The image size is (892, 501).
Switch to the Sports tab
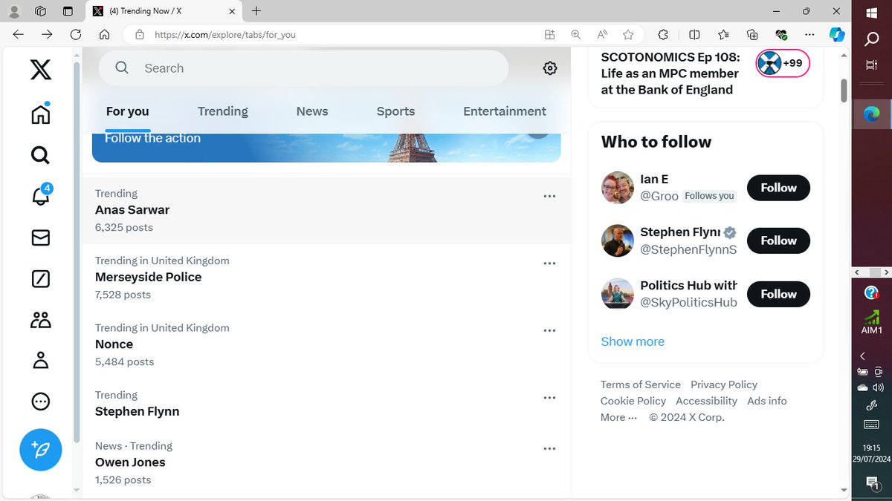point(395,111)
